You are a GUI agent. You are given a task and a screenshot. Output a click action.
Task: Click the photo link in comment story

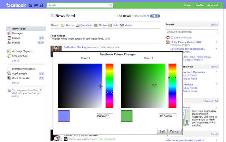click(x=115, y=47)
